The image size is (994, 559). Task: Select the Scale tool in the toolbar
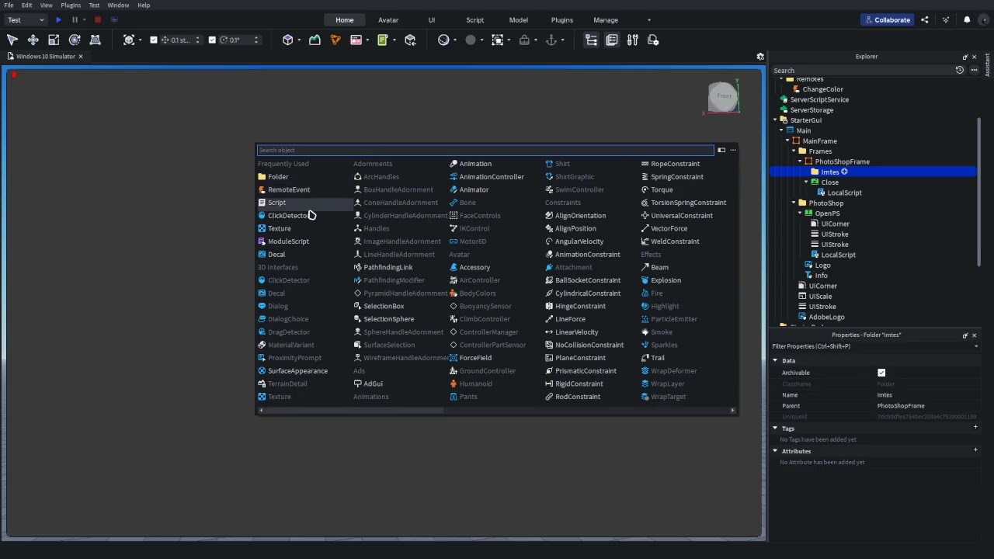pyautogui.click(x=54, y=40)
